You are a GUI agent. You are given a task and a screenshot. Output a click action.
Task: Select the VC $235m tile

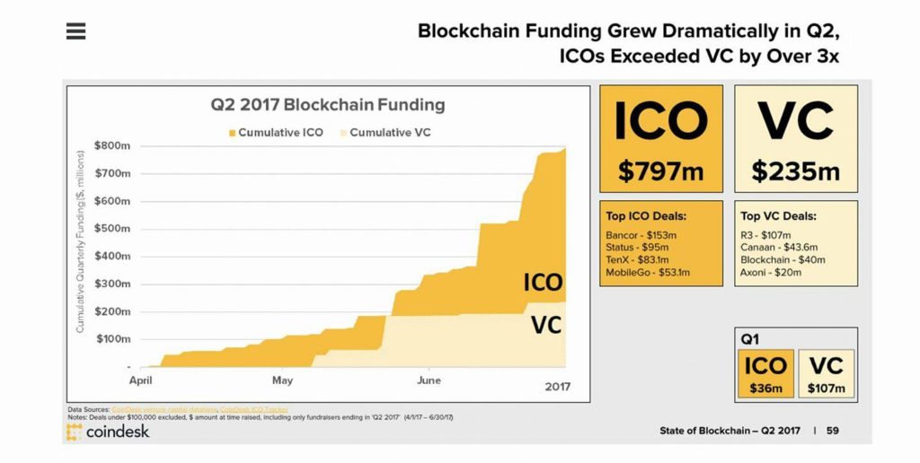[796, 139]
